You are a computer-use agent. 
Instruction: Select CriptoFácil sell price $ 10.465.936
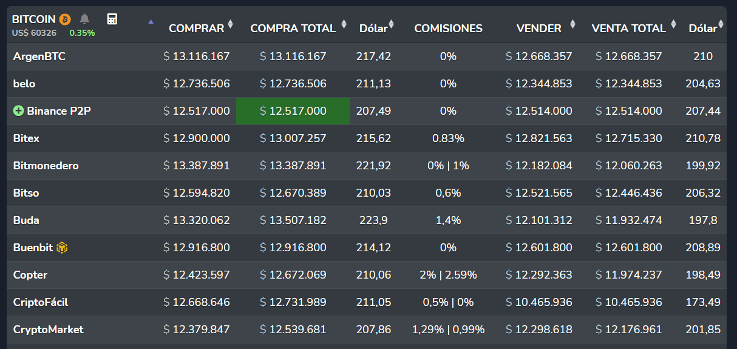539,302
